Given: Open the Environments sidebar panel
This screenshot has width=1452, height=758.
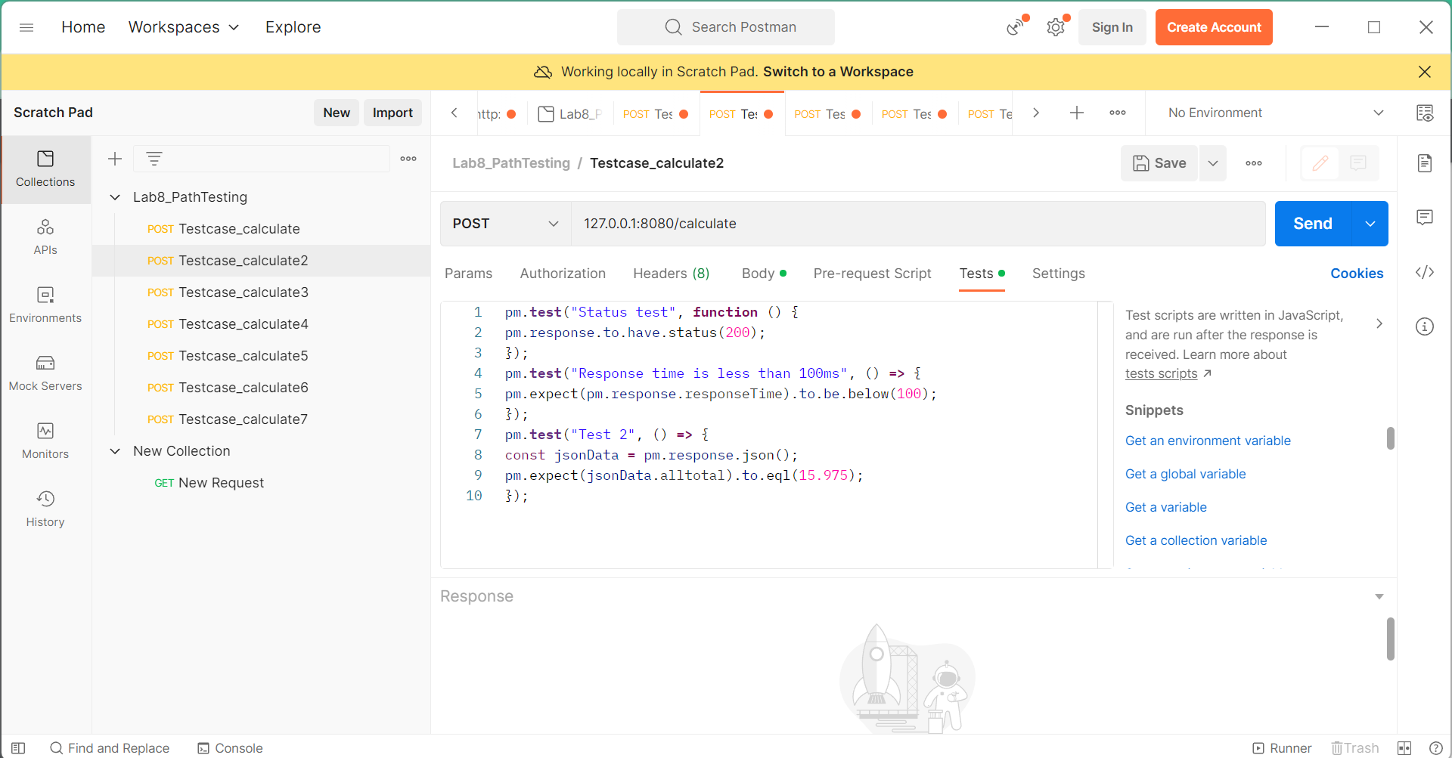Looking at the screenshot, I should [45, 305].
